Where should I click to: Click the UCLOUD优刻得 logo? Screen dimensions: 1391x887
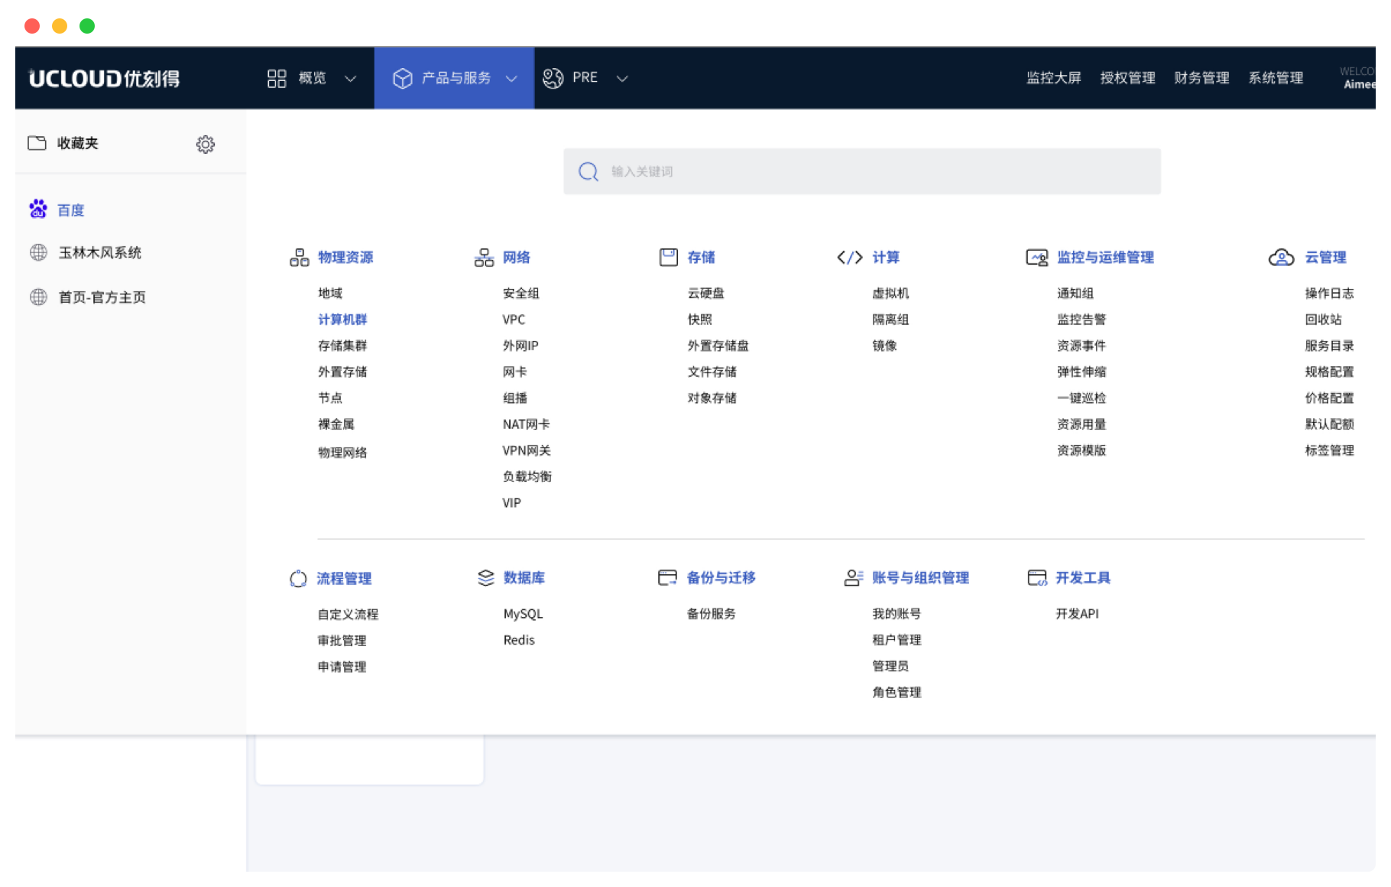104,78
